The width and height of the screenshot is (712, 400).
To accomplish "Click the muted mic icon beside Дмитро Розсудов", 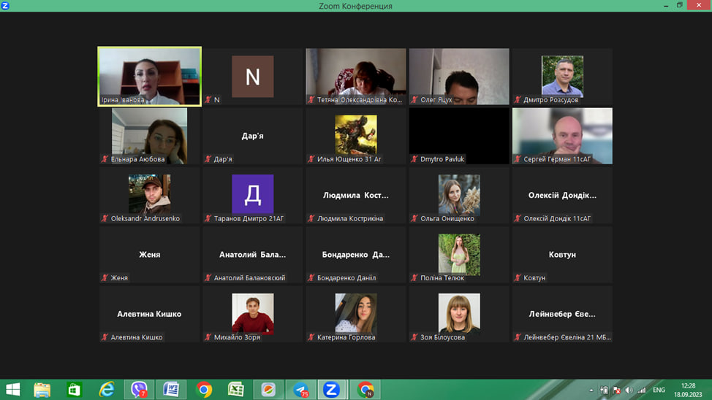I will coord(518,100).
